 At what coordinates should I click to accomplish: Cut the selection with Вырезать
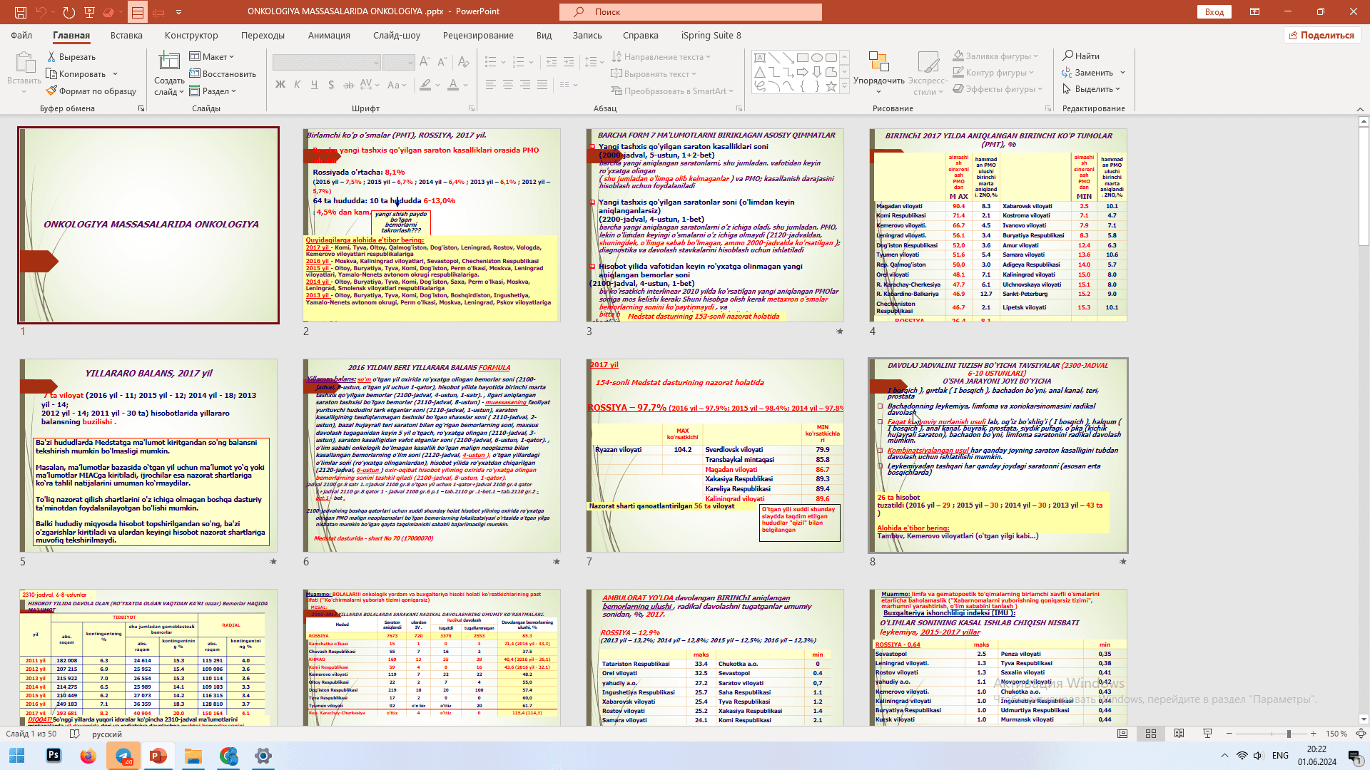click(71, 57)
